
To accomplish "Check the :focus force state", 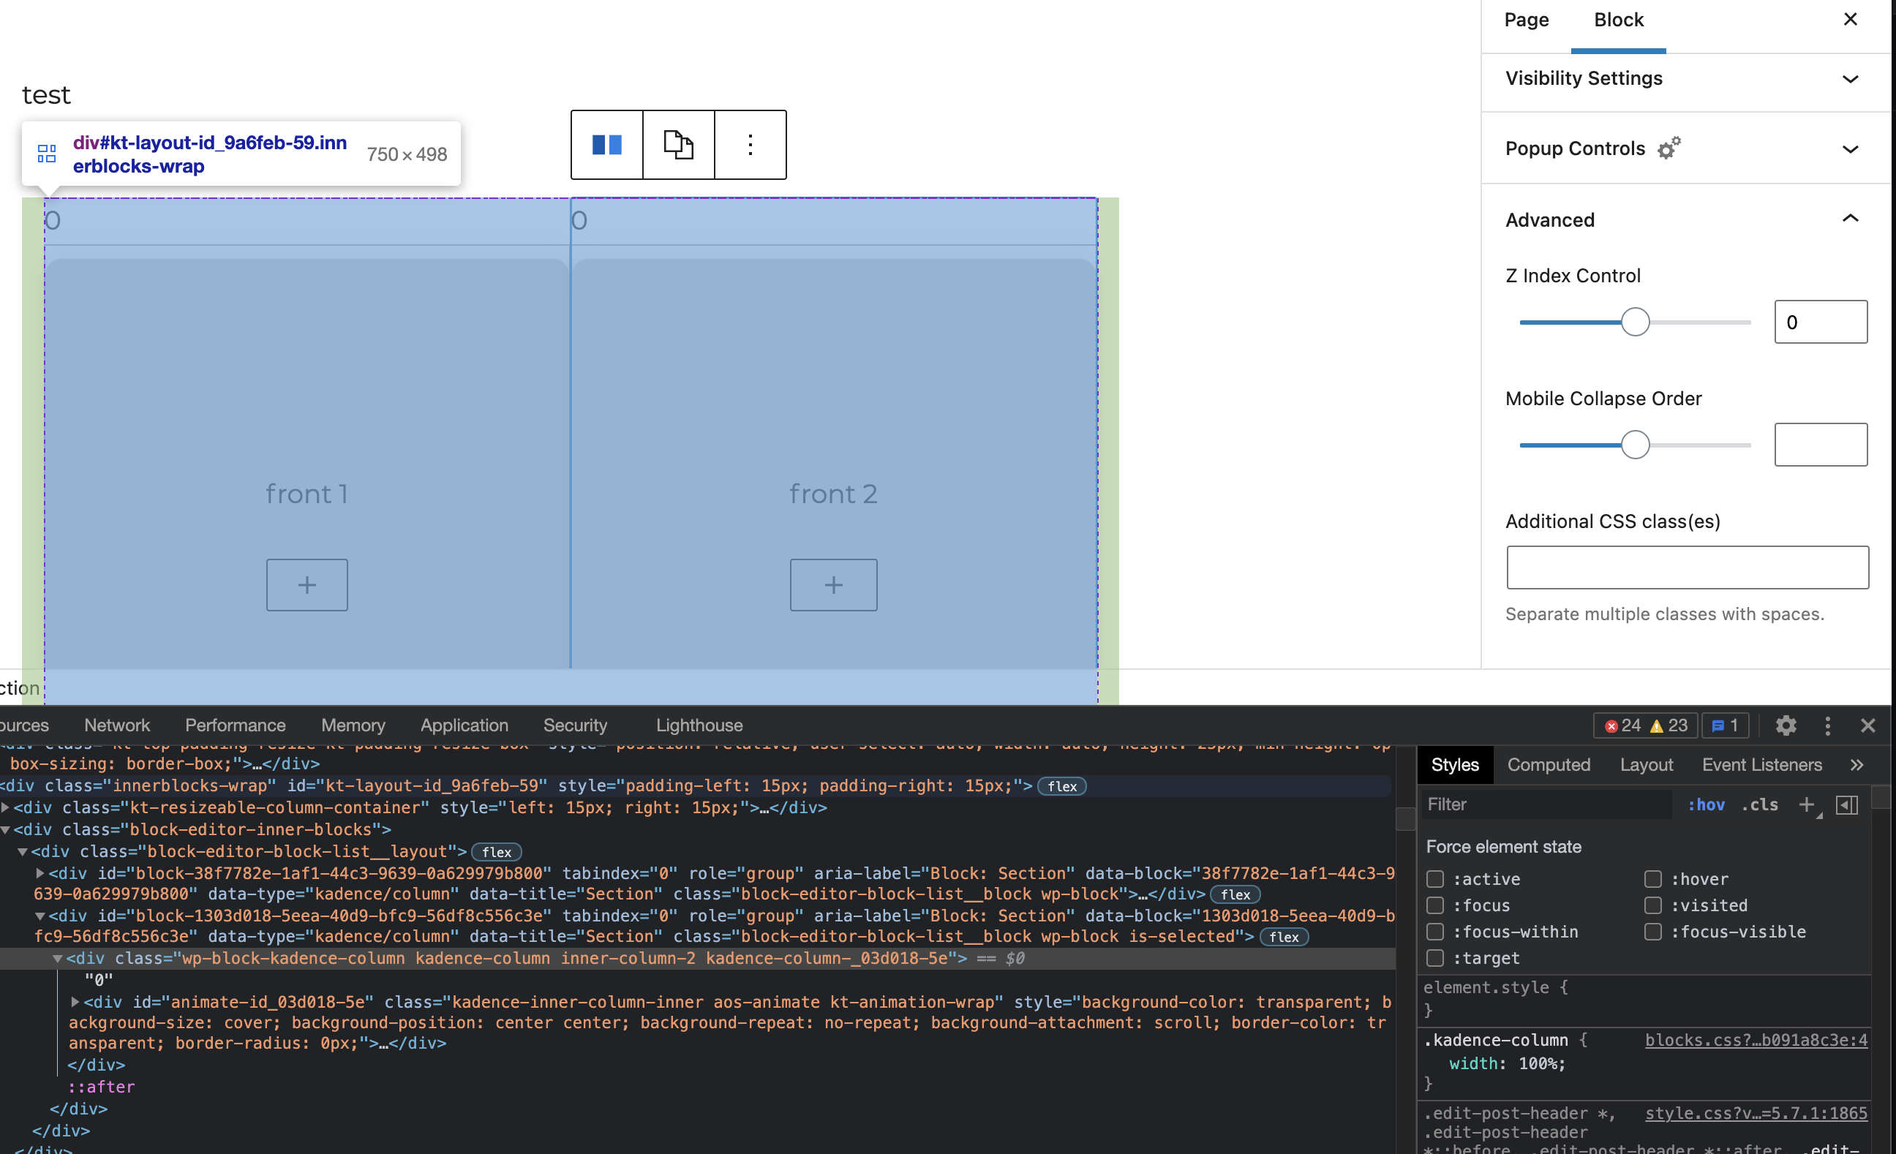I will tap(1434, 905).
